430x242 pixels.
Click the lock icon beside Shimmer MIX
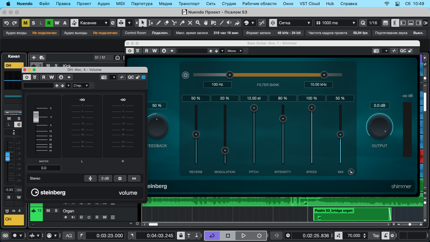tap(351, 172)
